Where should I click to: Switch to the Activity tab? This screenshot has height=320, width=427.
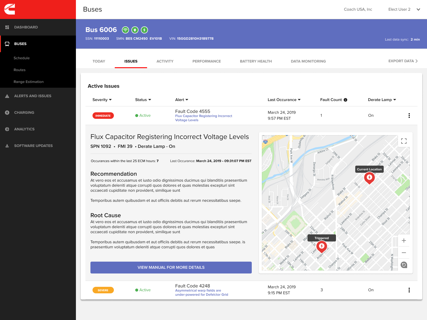pos(165,61)
